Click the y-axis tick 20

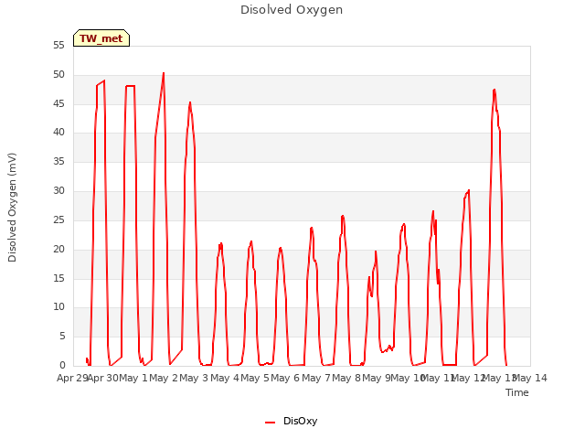pyautogui.click(x=58, y=250)
